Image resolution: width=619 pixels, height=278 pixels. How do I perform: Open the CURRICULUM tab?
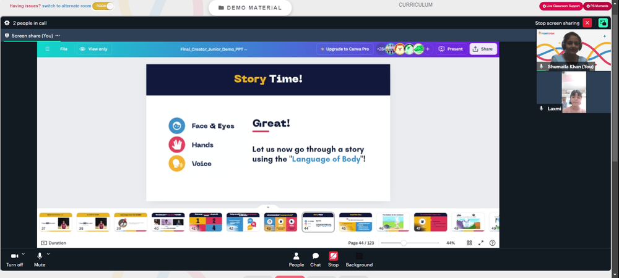[x=415, y=5]
